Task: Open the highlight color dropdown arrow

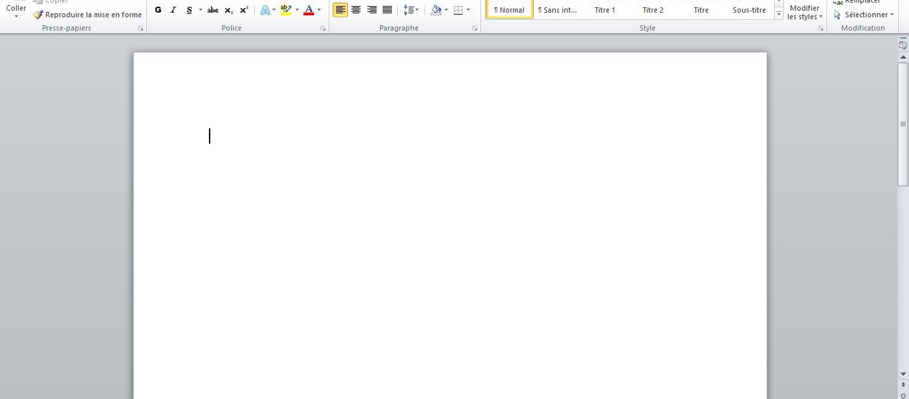Action: pos(297,10)
